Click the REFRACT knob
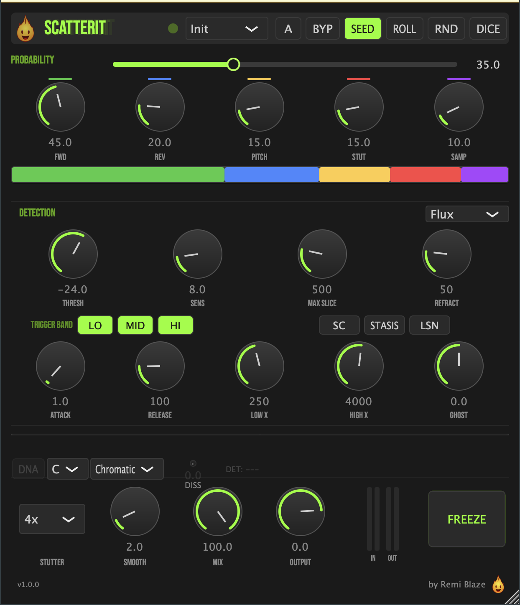The height and width of the screenshot is (605, 520). tap(447, 254)
